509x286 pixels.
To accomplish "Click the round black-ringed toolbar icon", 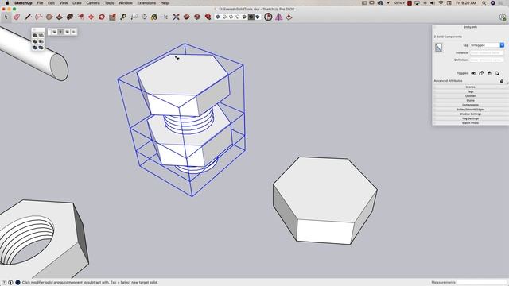I will [x=268, y=17].
